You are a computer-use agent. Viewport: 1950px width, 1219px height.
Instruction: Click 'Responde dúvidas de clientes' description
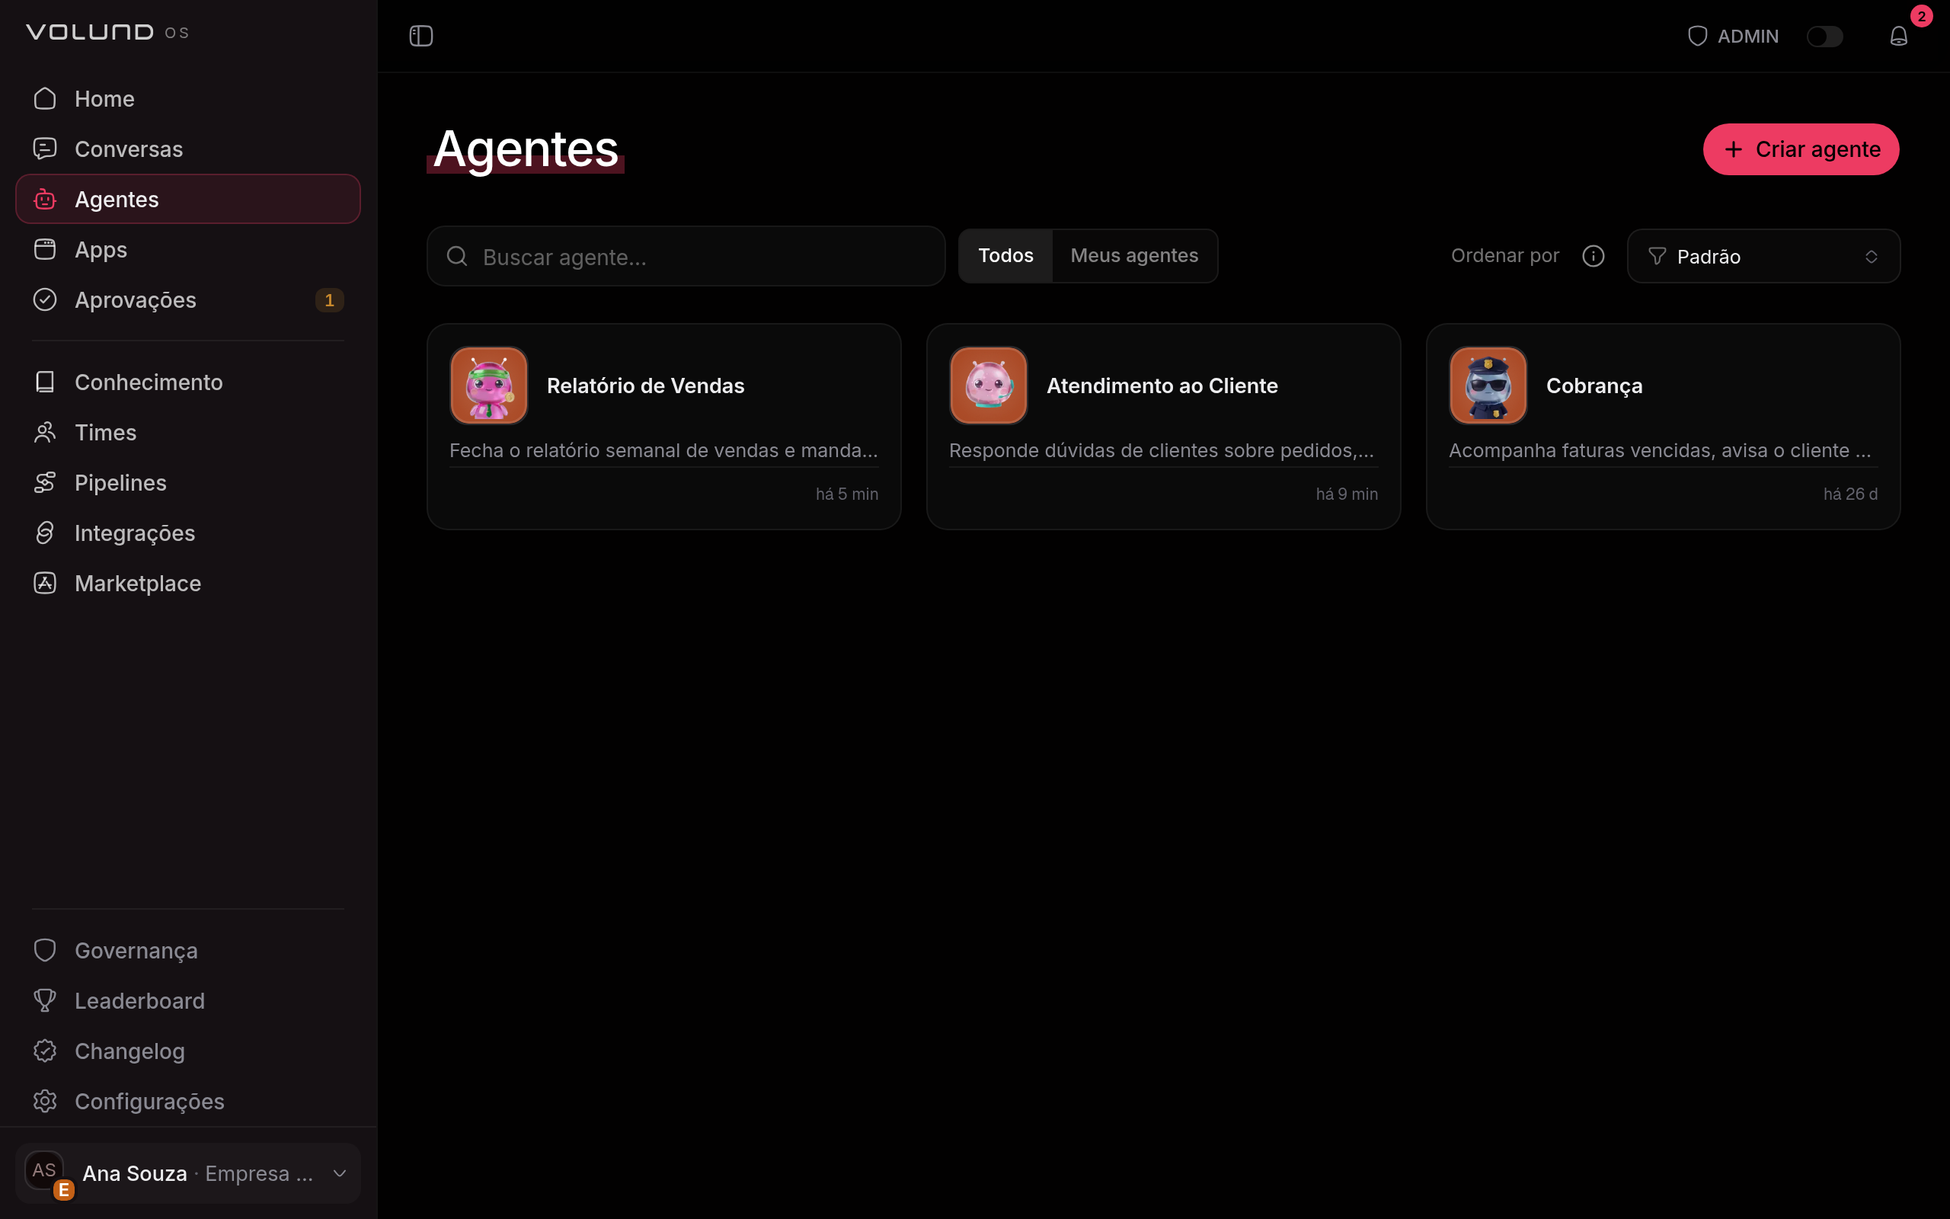coord(1161,451)
